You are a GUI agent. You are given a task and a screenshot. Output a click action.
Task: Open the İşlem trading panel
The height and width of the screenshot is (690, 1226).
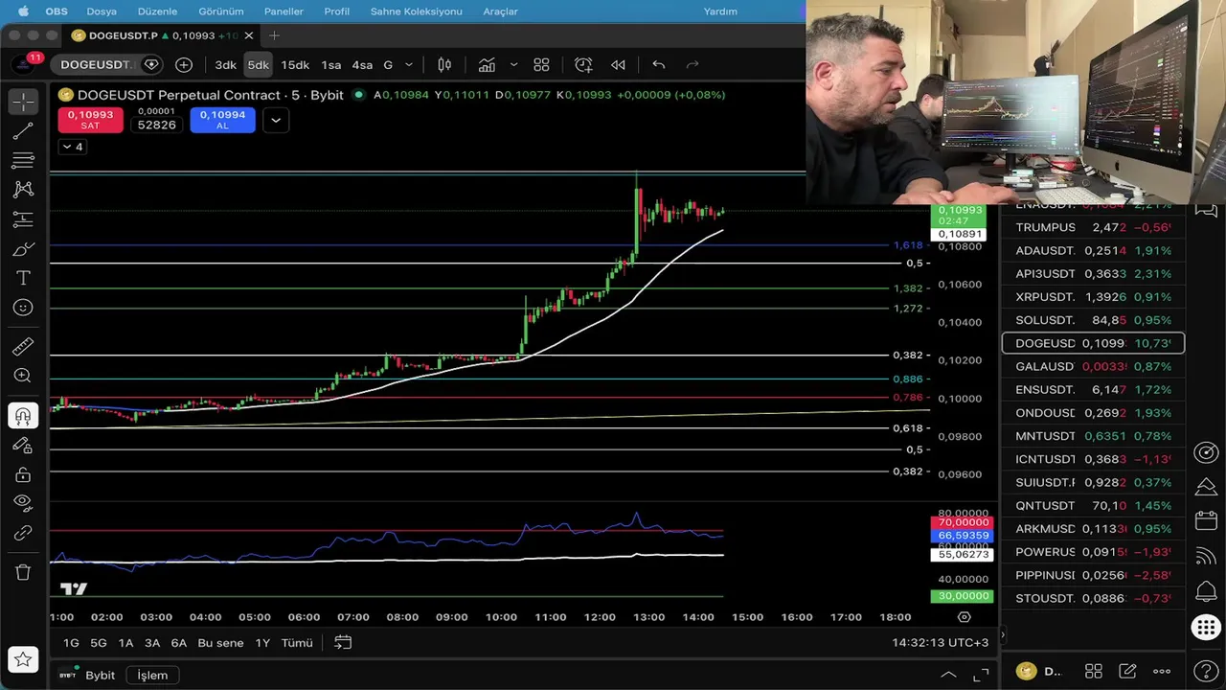click(152, 676)
